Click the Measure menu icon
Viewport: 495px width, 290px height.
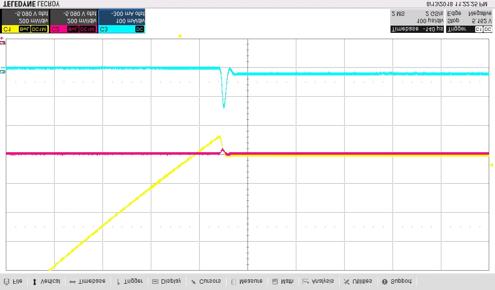tap(233, 281)
